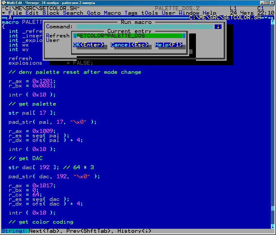Open the Search menu
The height and width of the screenshot is (235, 276).
(x=73, y=13)
